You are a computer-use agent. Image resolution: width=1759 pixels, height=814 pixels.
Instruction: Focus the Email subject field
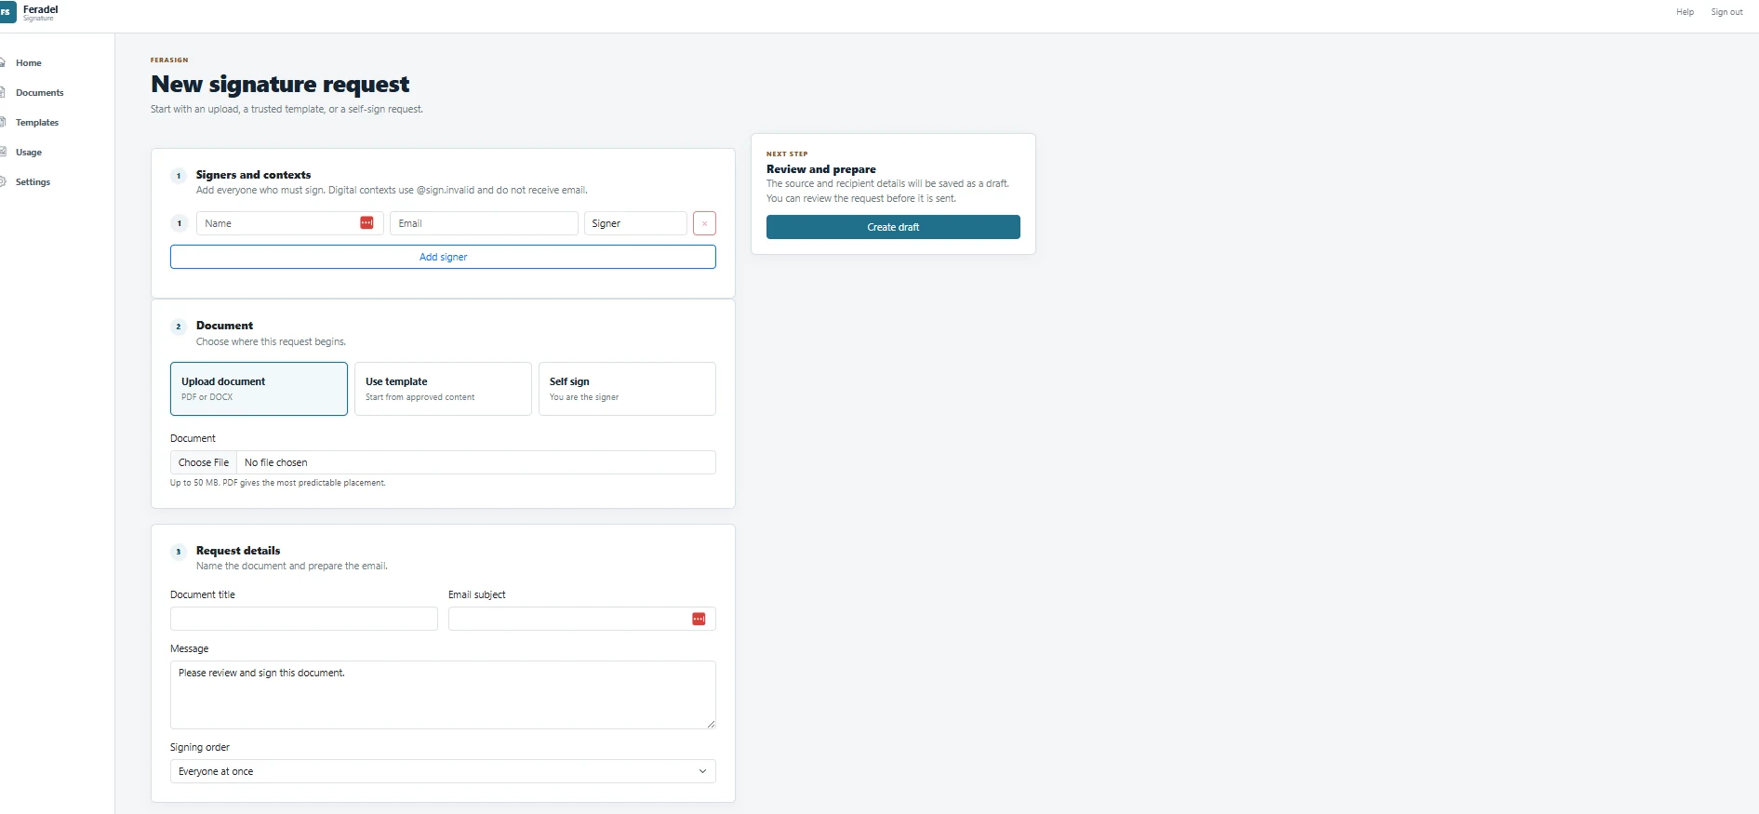point(582,619)
